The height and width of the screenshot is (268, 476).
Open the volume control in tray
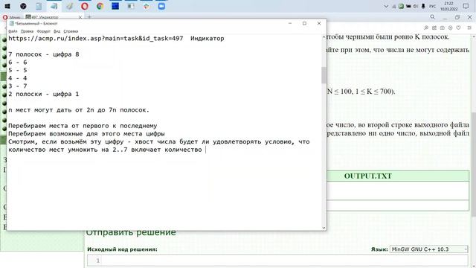coord(416,6)
